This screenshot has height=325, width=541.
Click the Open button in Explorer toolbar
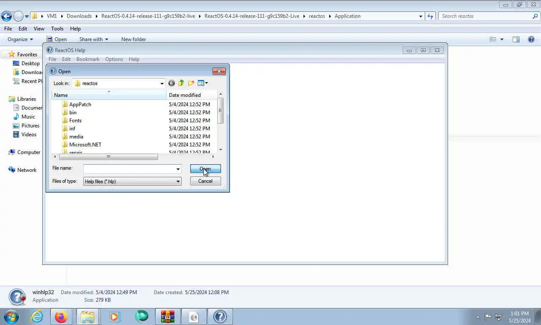click(57, 39)
